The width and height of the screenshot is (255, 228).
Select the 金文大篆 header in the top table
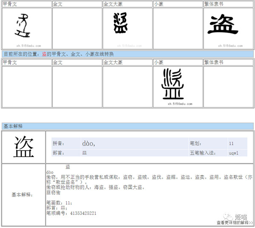113,3
